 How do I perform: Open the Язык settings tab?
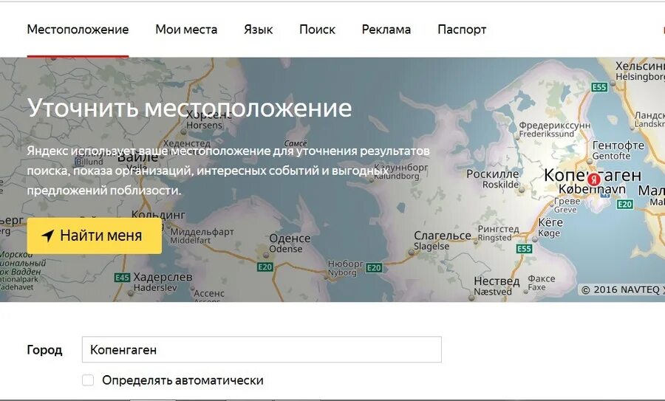pos(259,30)
